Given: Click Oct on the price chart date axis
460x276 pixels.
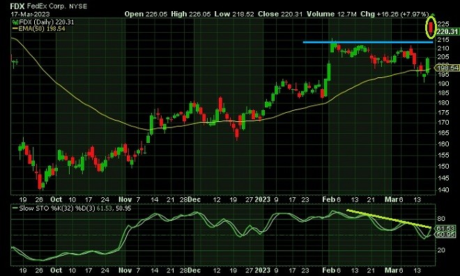Looking at the screenshot, I should [x=56, y=200].
